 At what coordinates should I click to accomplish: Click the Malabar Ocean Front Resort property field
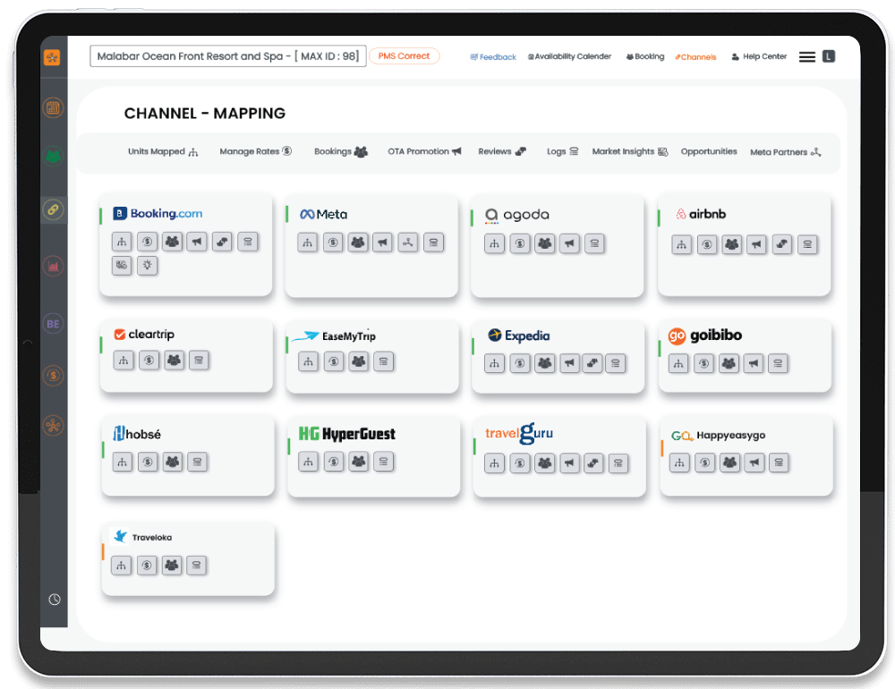[x=227, y=56]
